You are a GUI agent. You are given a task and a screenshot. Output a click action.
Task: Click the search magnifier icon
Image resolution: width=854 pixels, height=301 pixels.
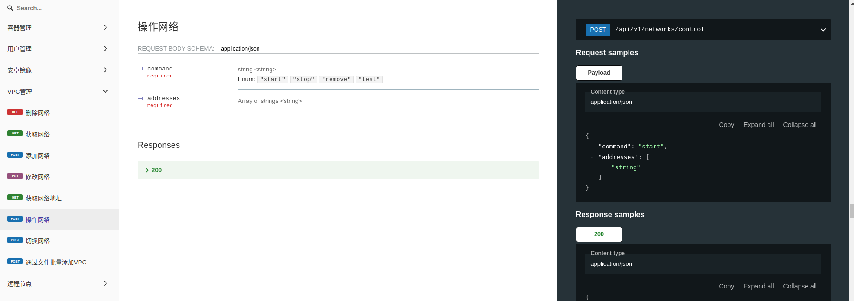(10, 8)
